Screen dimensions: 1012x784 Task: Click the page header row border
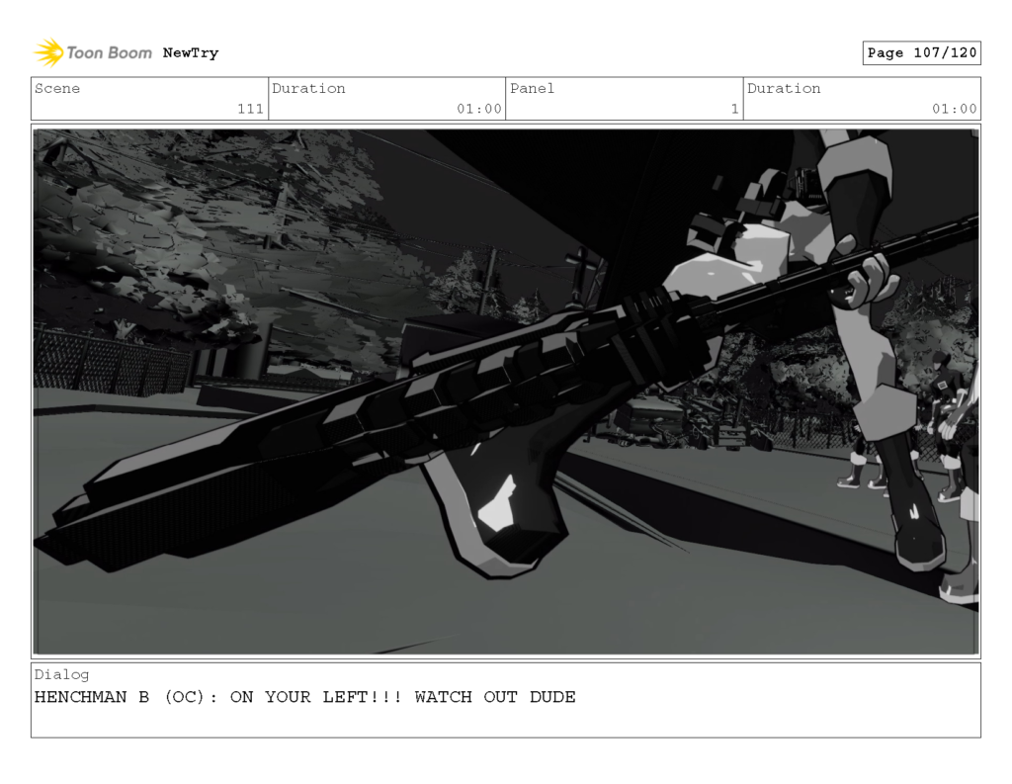[506, 77]
